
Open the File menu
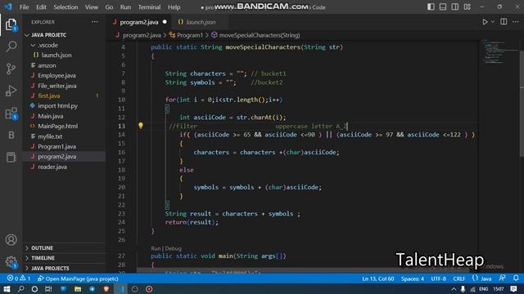point(24,7)
